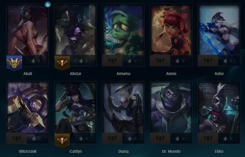Click the Dr. Mundo name label
Screen dimensions: 245x157
[171, 152]
